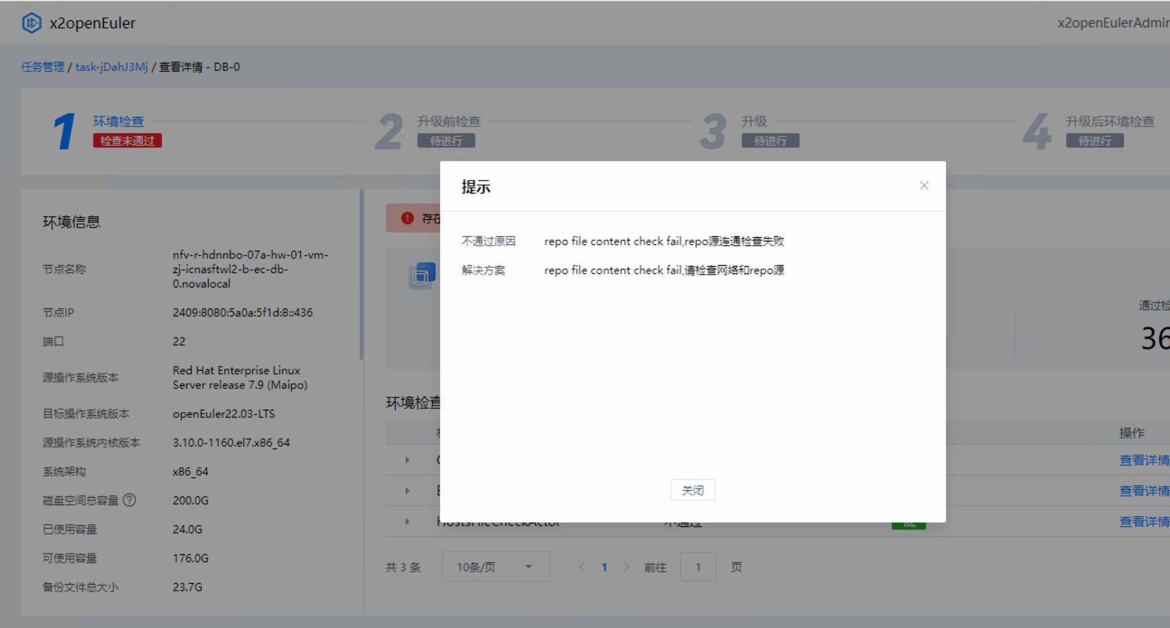The width and height of the screenshot is (1170, 628).
Task: Click the page jump input field
Action: [x=697, y=567]
